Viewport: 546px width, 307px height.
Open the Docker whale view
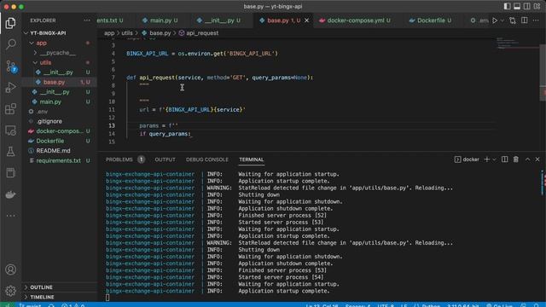click(x=10, y=194)
